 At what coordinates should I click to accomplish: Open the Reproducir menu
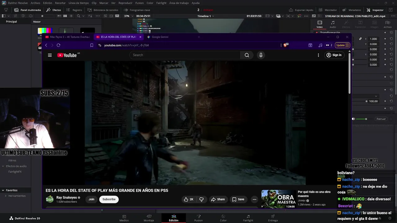pyautogui.click(x=125, y=3)
